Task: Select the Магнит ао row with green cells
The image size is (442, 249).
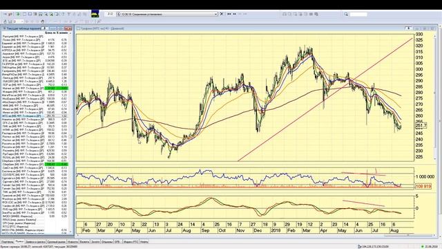Action: [x=35, y=89]
